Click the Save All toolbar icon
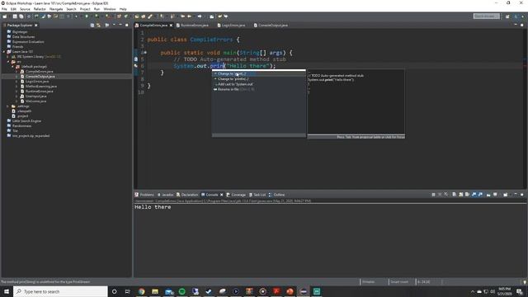The image size is (528, 297). pos(21,16)
